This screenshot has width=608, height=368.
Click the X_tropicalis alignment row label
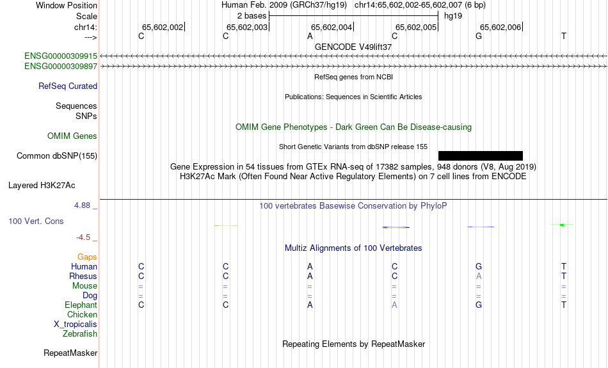(x=76, y=324)
